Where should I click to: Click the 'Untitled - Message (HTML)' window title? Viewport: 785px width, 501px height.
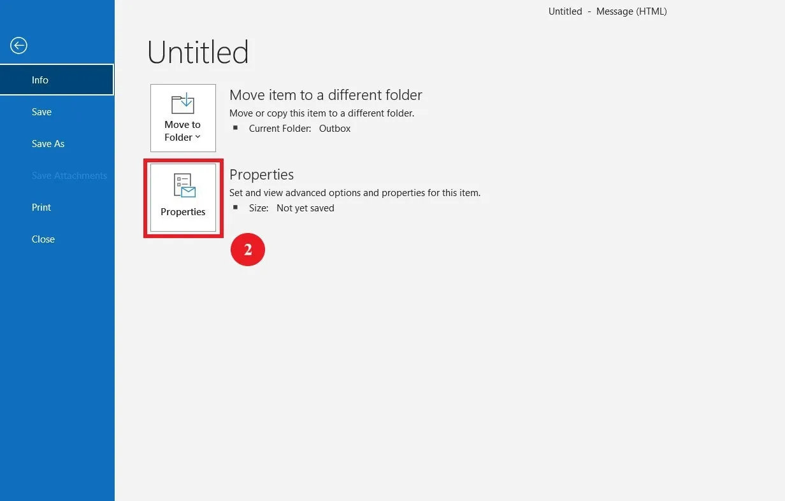tap(607, 11)
